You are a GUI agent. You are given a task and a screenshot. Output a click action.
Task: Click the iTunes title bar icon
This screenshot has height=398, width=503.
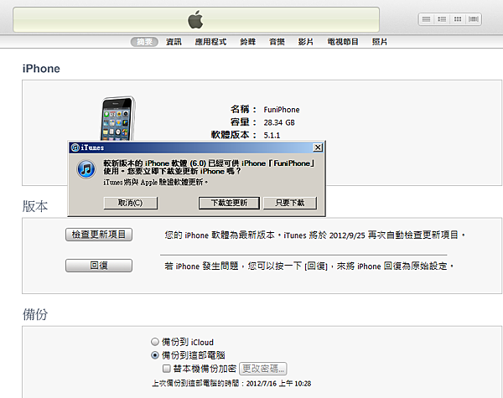(75, 147)
